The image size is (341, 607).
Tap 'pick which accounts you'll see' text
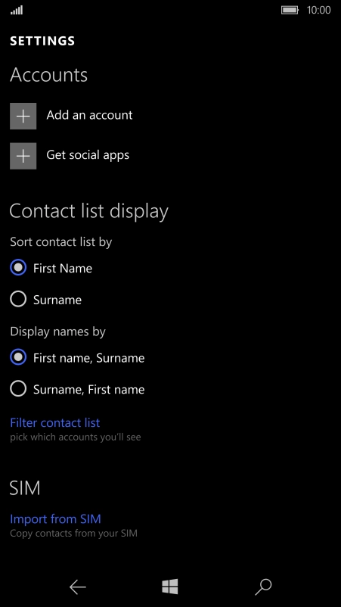[76, 437]
